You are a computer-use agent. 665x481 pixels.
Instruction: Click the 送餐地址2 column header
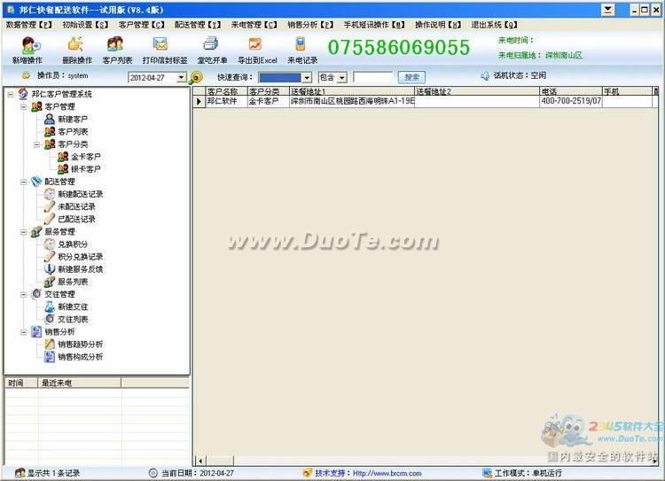pos(477,91)
